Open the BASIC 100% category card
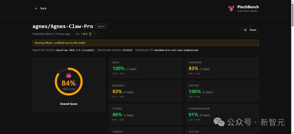 tap(146, 68)
